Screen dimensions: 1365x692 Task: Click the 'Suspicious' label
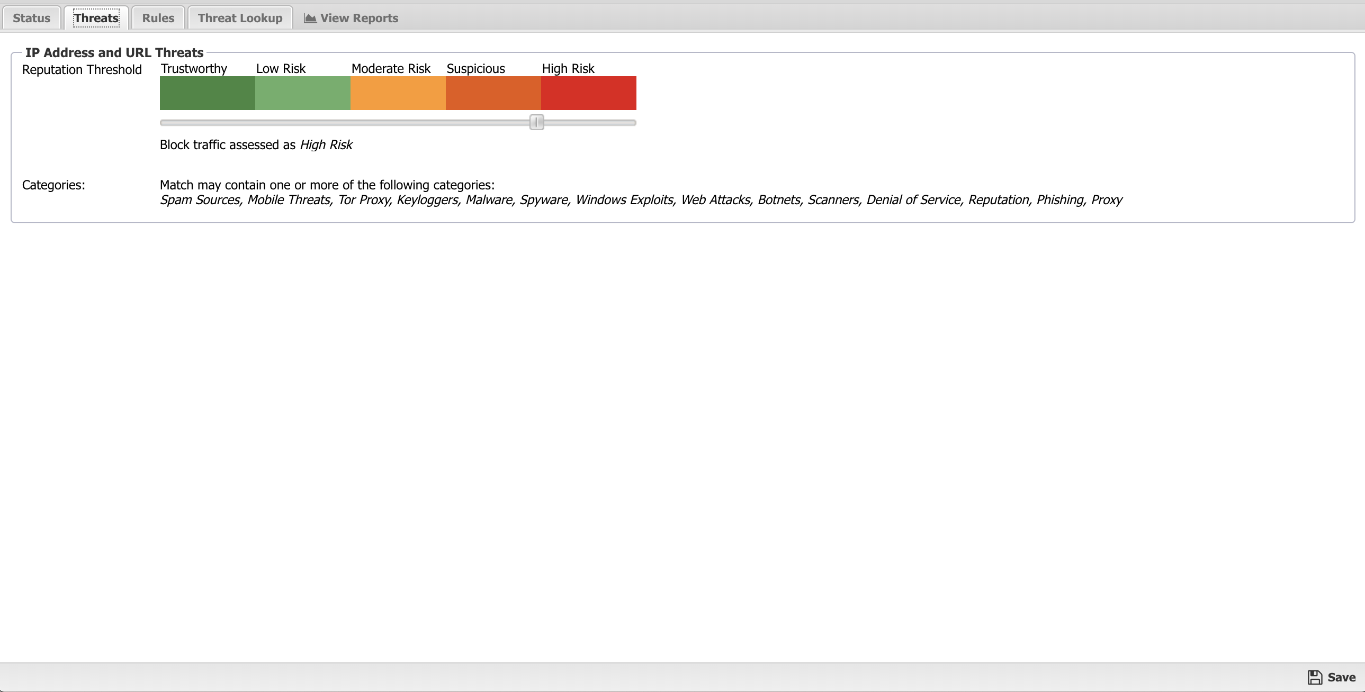[x=476, y=69]
